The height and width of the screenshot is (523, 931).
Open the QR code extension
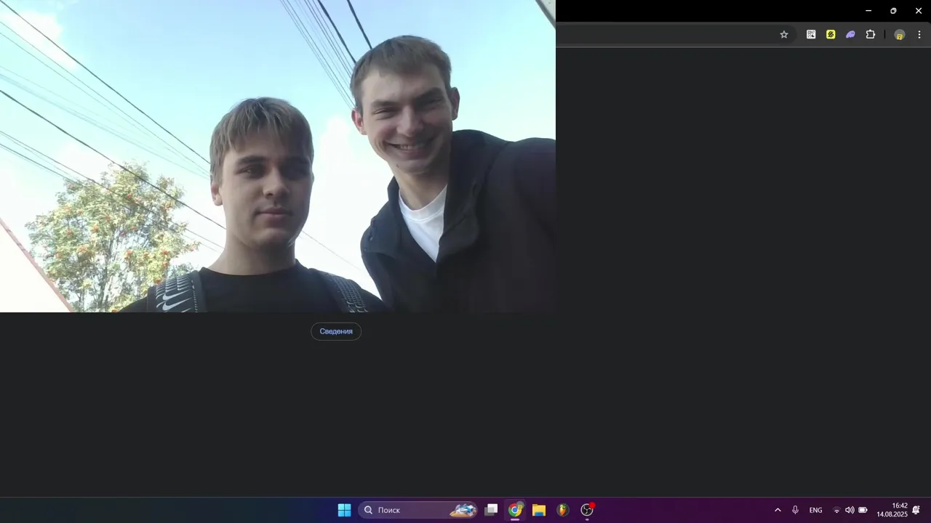811,34
